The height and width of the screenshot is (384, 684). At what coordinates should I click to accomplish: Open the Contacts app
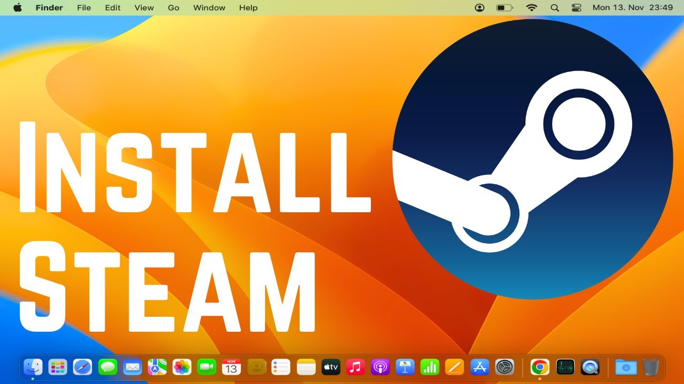pos(256,367)
